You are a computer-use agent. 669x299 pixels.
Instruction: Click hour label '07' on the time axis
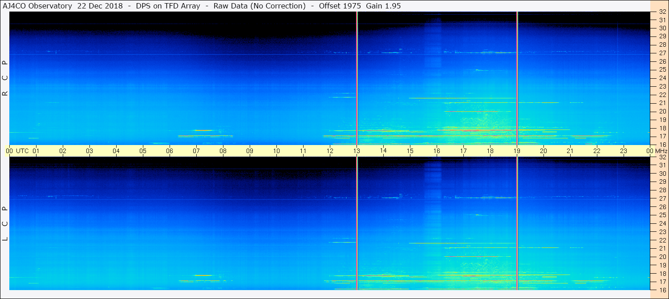tap(196, 151)
